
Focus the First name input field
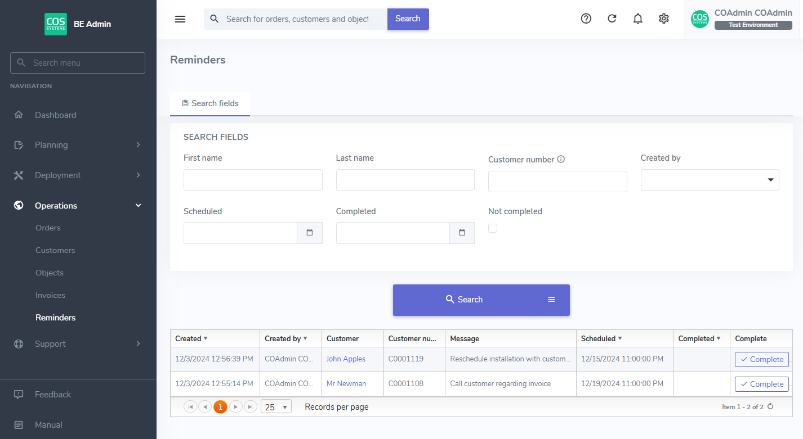pos(253,180)
